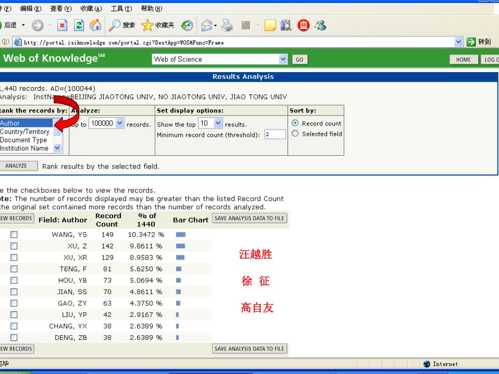
Task: Open favorites via the star icon
Action: [147, 25]
